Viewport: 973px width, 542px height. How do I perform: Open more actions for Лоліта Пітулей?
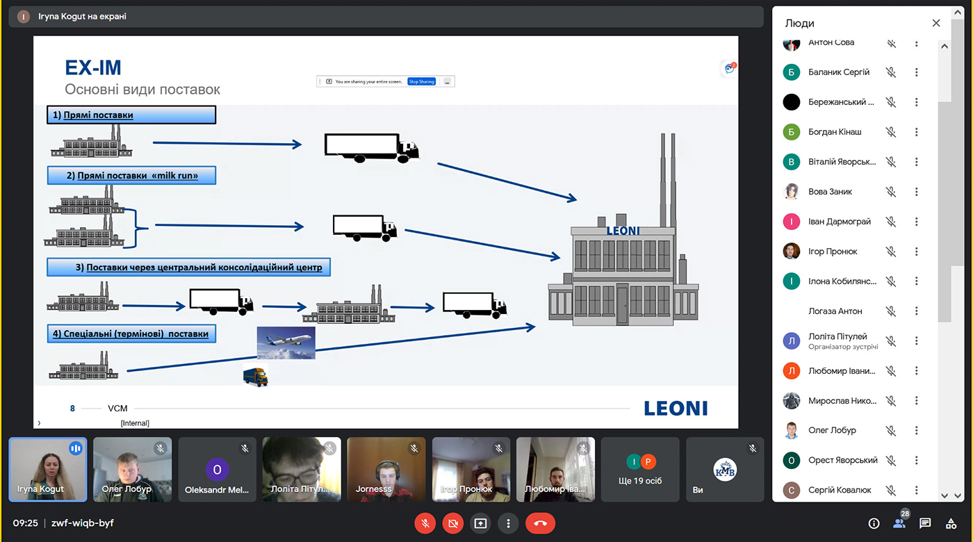coord(916,341)
